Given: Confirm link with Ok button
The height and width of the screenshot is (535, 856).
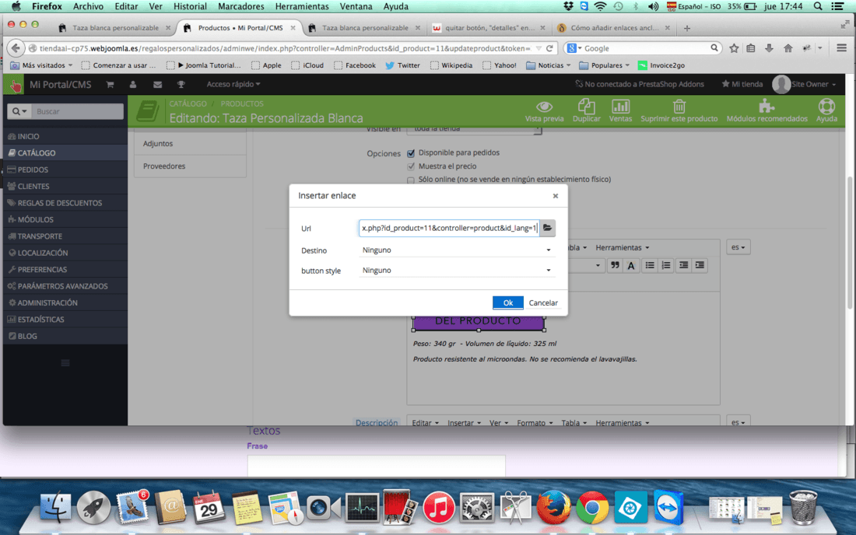Looking at the screenshot, I should [x=507, y=302].
